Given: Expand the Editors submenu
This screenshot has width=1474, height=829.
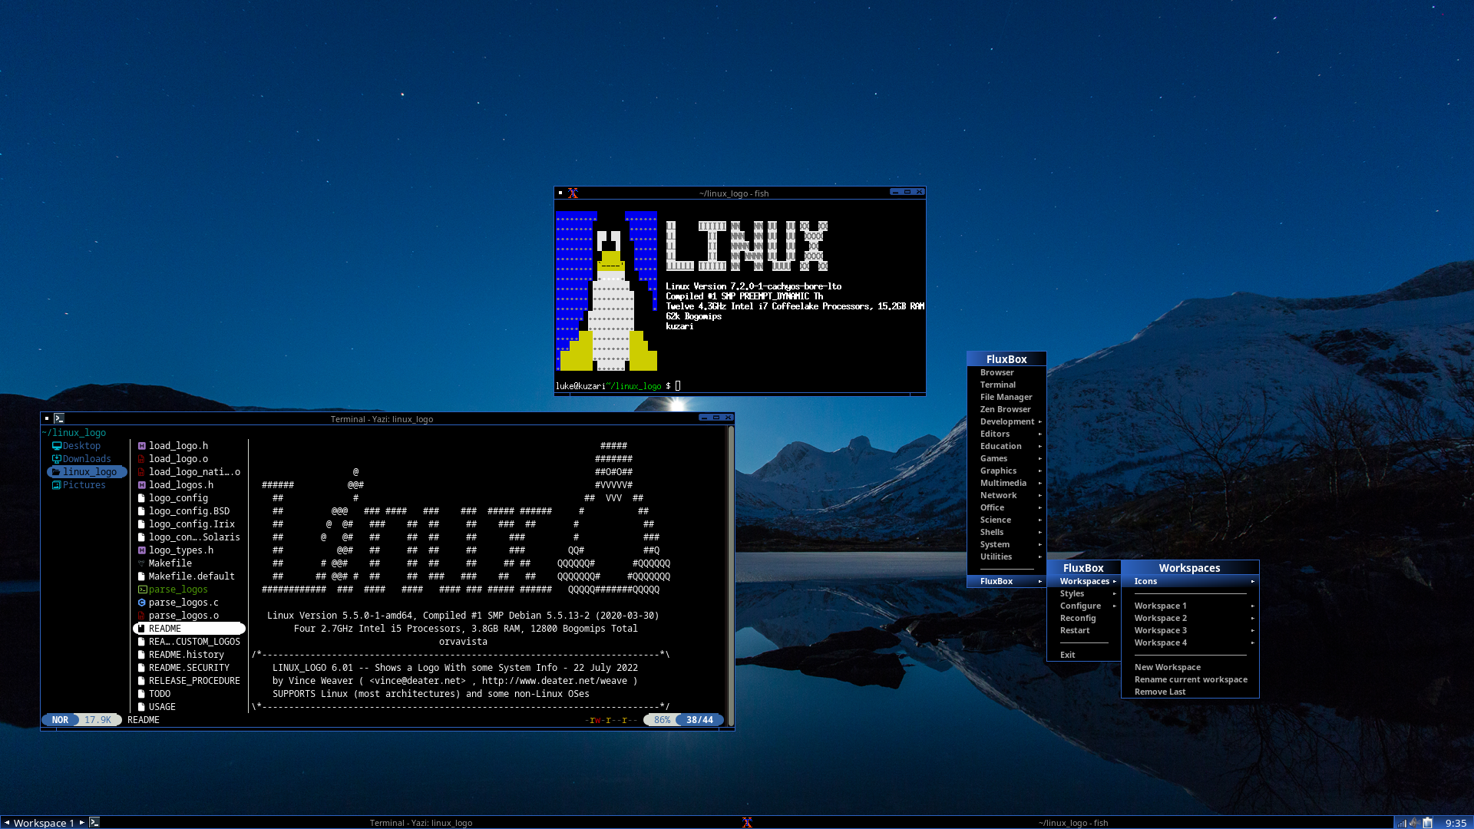Looking at the screenshot, I should [x=1006, y=434].
